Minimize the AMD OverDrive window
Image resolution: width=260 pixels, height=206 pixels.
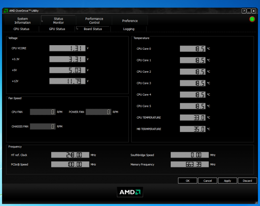[x=249, y=11]
